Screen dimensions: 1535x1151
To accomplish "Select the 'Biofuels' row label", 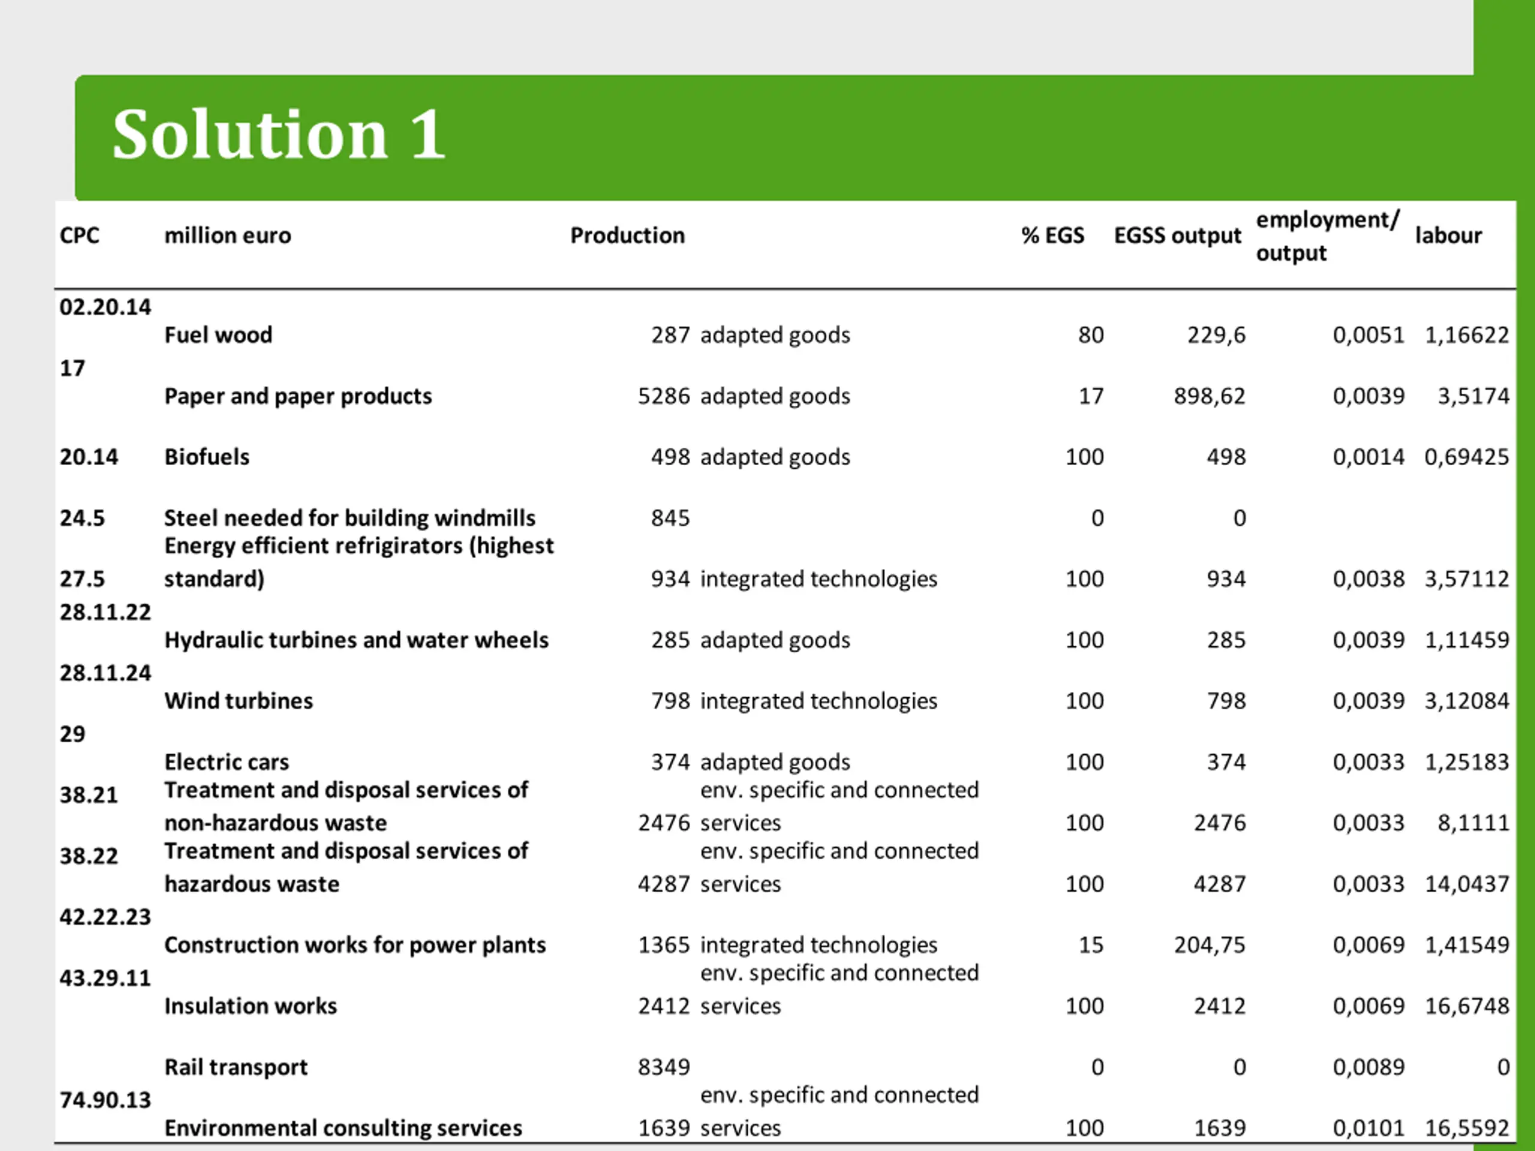I will tap(207, 457).
